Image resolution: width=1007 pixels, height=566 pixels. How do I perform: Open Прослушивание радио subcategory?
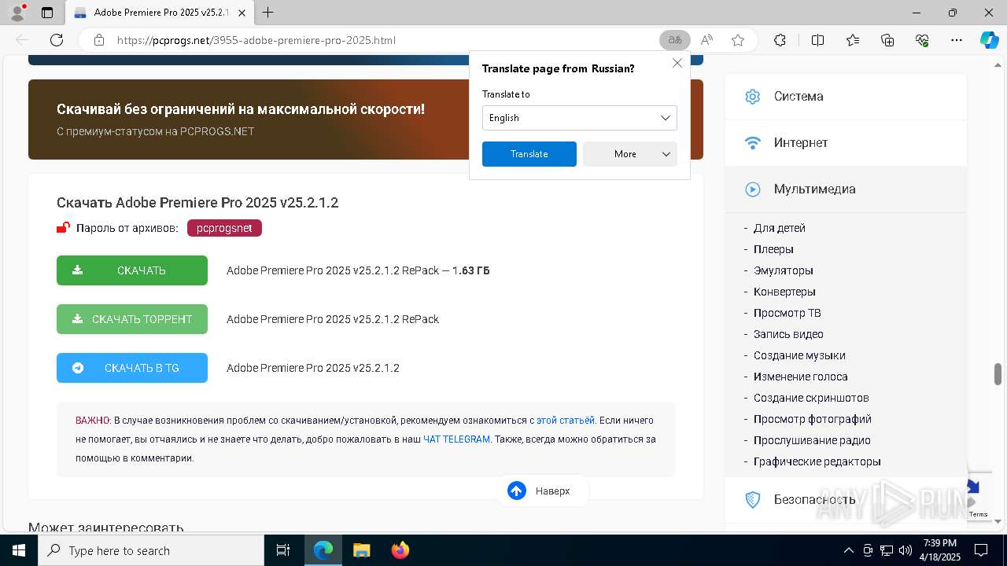point(812,440)
